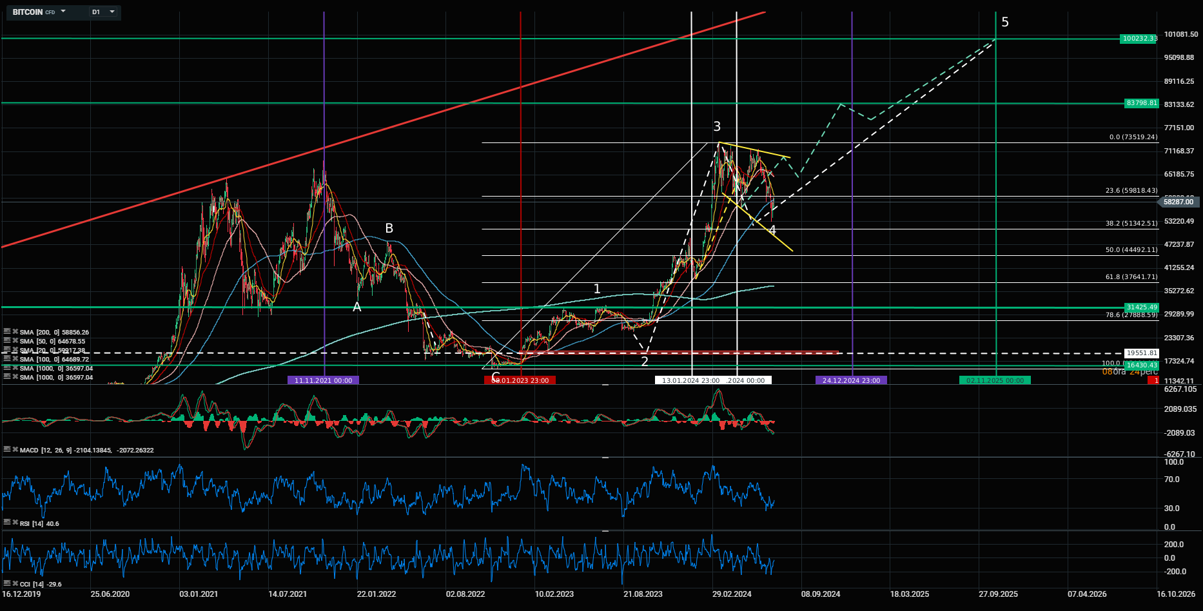Open MACD indicator settings icon
Viewport: 1203px width, 611px height.
[x=7, y=450]
